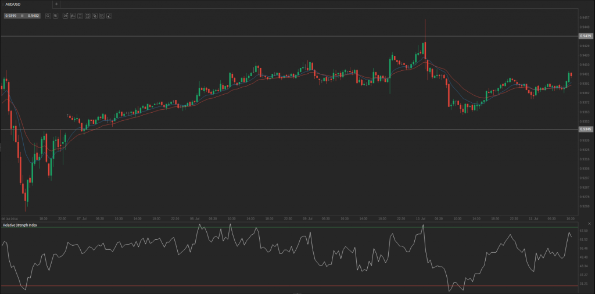Click the lower horizontal line at 0.9345
Viewport: 595px width, 294px height.
(291, 129)
